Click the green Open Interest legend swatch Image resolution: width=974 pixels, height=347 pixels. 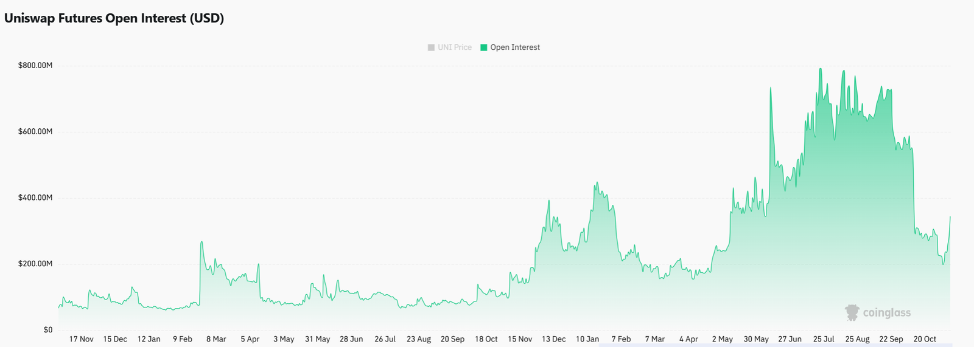(484, 47)
